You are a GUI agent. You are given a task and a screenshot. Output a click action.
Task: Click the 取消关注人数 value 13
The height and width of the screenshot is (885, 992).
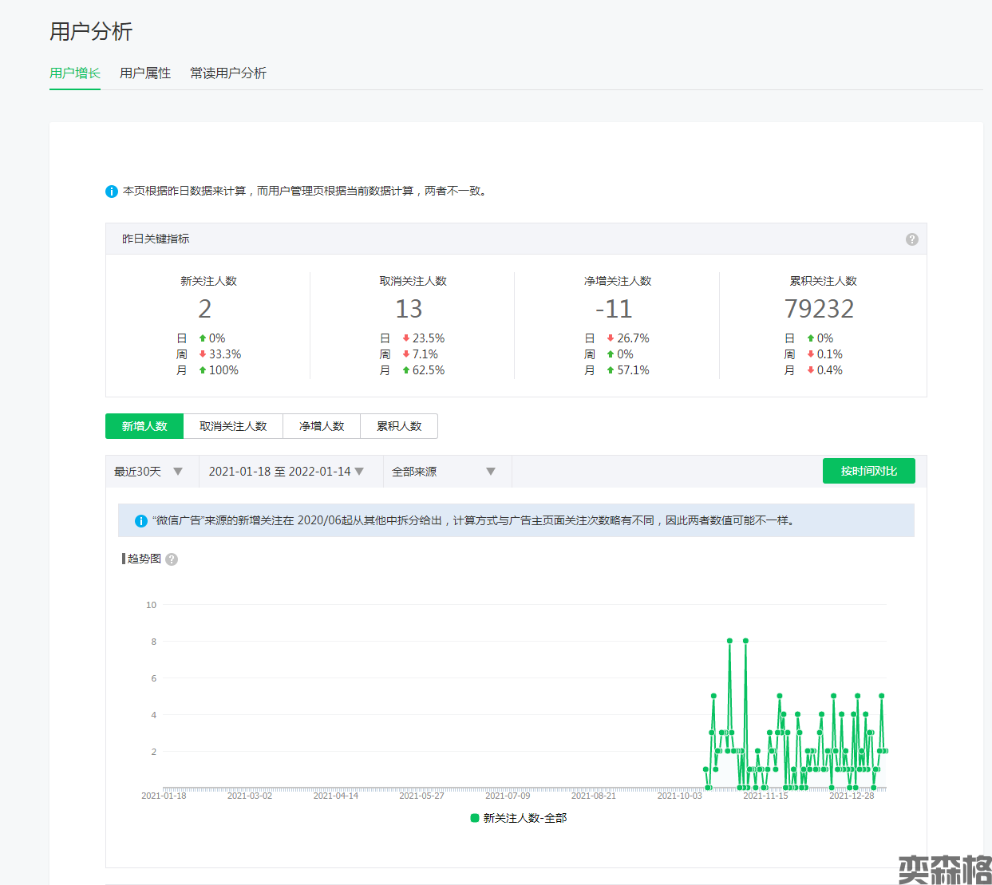coord(409,309)
